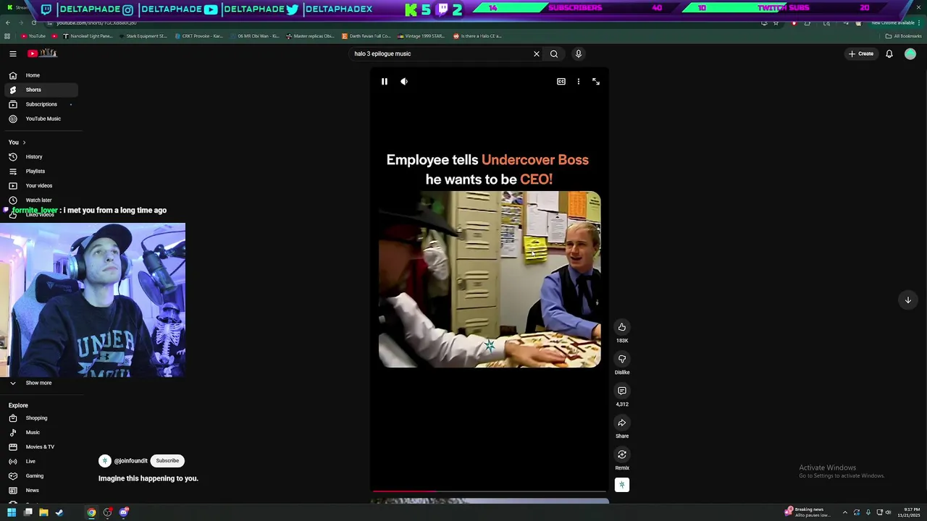Select Shorts in the sidebar
Viewport: 927px width, 521px height.
point(41,90)
